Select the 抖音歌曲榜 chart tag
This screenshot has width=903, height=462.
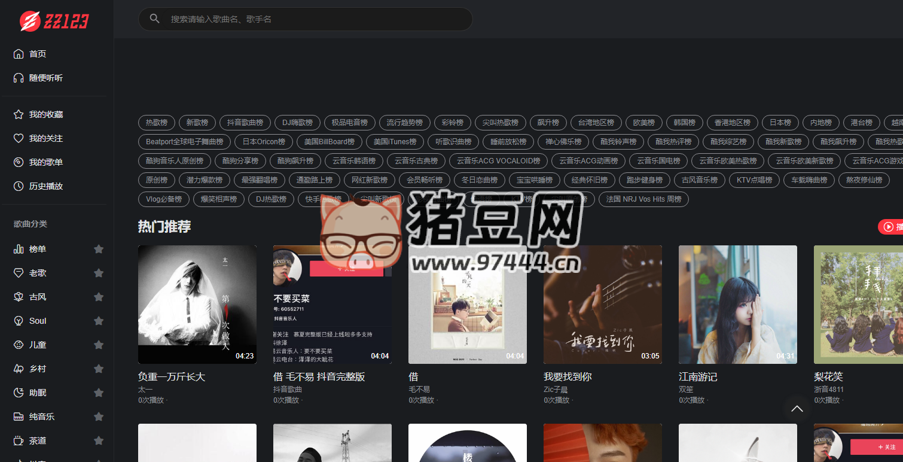tap(245, 123)
